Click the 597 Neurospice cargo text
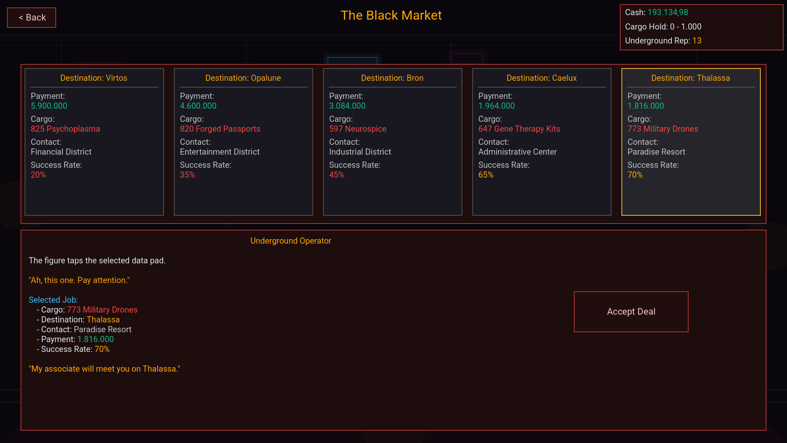 click(x=358, y=129)
